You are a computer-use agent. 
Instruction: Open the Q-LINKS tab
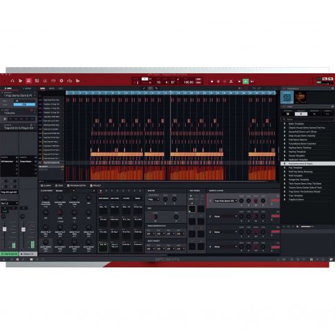pyautogui.click(x=46, y=186)
